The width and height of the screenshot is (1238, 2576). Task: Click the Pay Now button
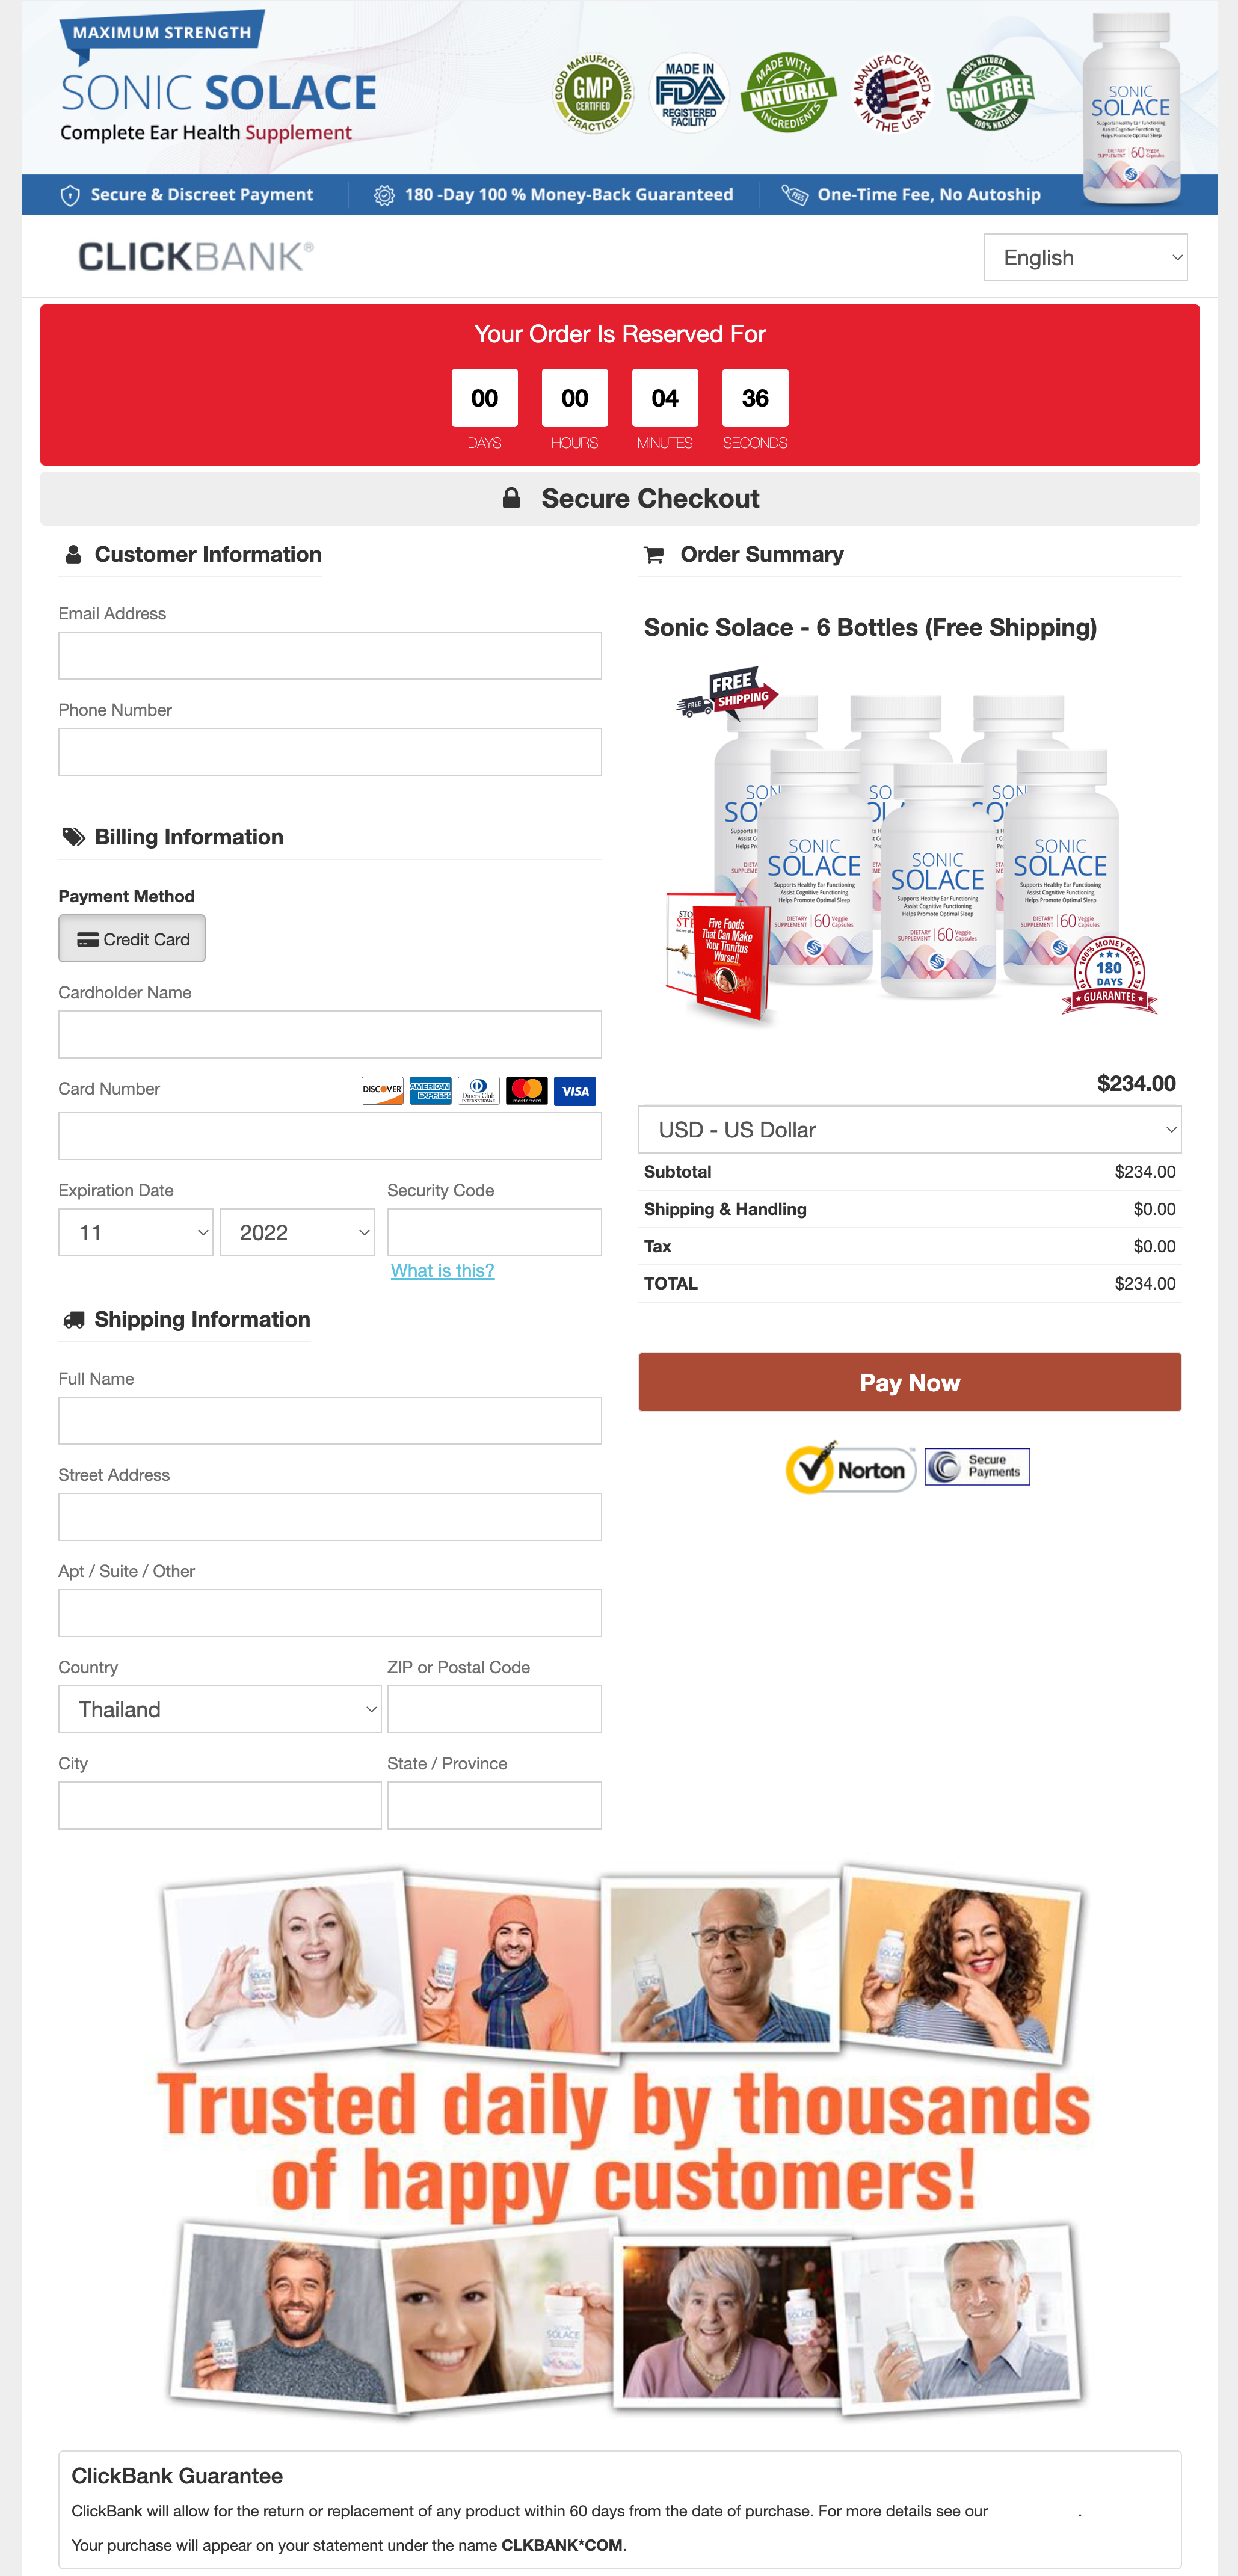point(910,1382)
